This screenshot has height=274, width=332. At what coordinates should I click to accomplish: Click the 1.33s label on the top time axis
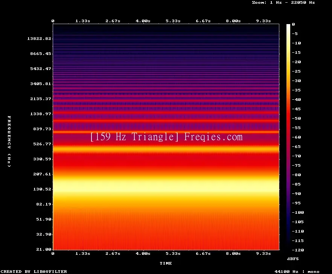tap(83, 21)
